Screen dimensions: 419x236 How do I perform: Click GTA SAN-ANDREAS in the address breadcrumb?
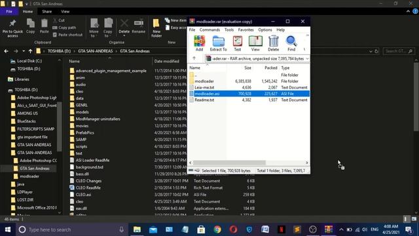point(96,51)
